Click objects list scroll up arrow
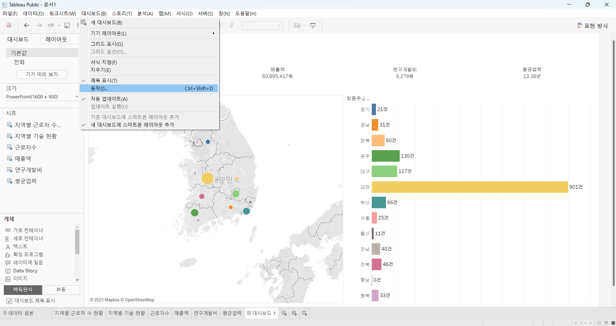Screen dimensions: 616x326 click(77, 227)
